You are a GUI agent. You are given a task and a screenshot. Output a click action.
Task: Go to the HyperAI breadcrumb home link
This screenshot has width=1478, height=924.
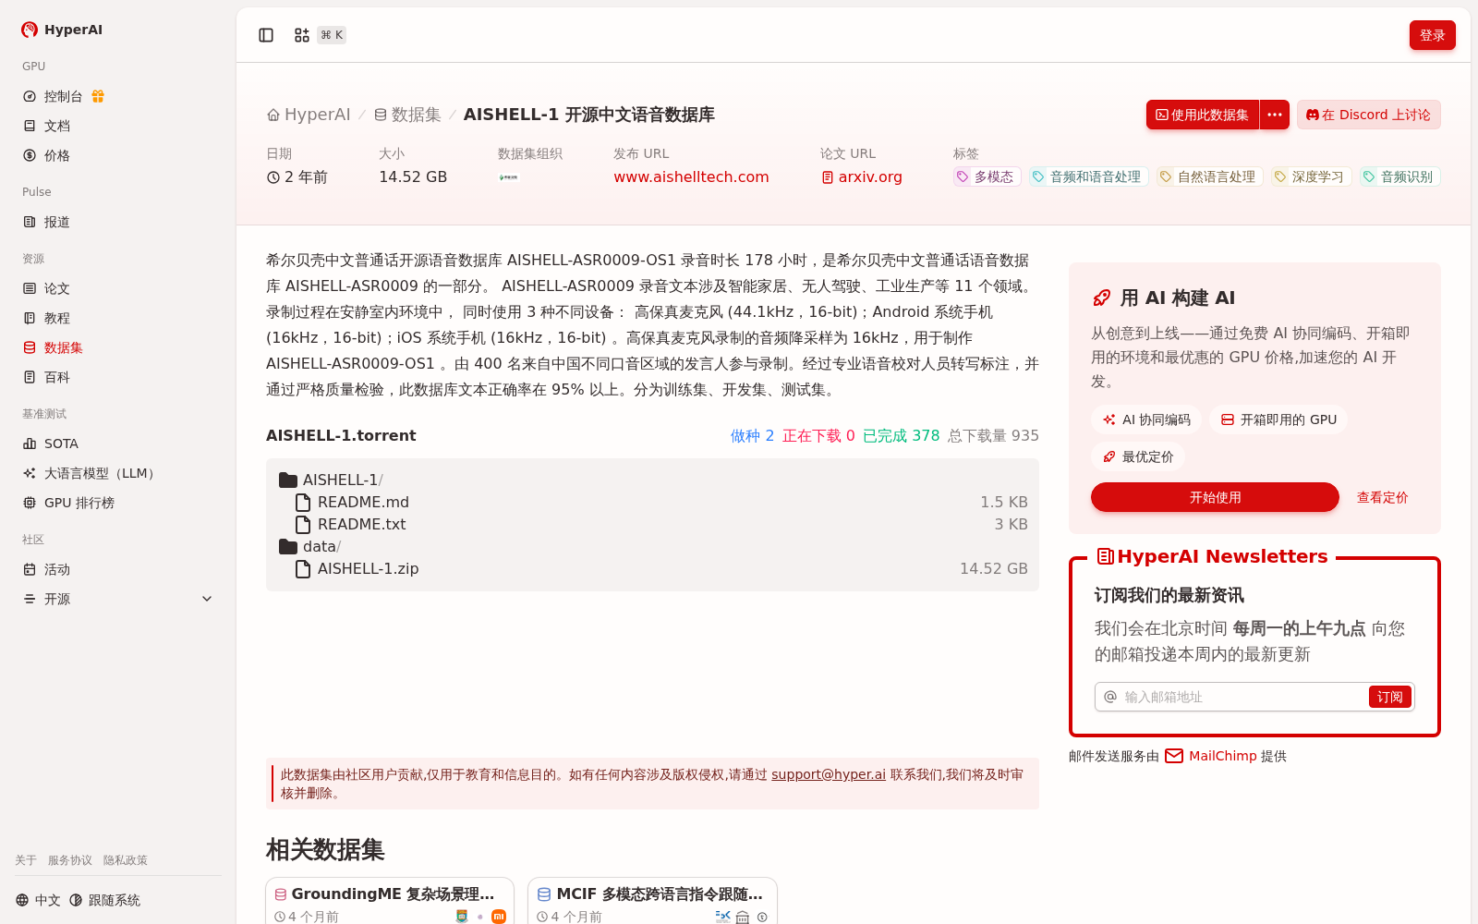tap(309, 115)
